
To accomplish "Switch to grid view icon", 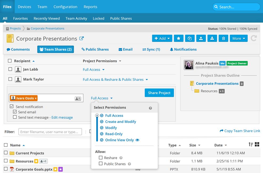I will (257, 144).
